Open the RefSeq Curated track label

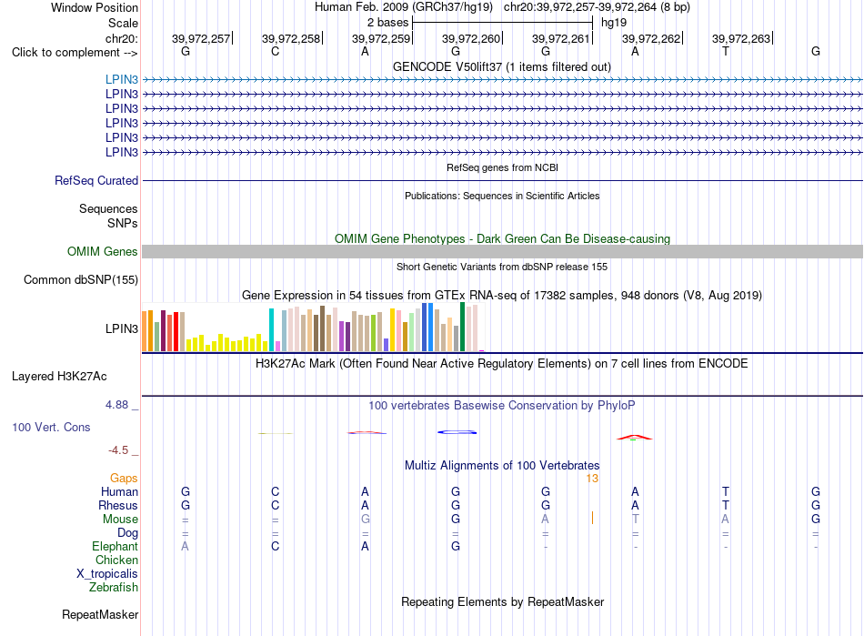pos(95,180)
